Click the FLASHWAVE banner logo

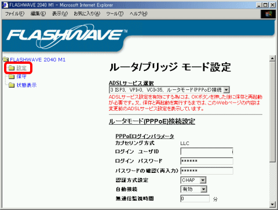(x=67, y=36)
